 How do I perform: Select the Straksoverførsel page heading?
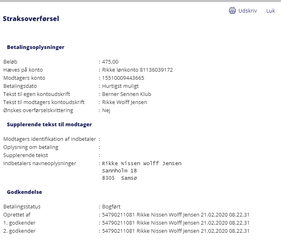click(31, 19)
